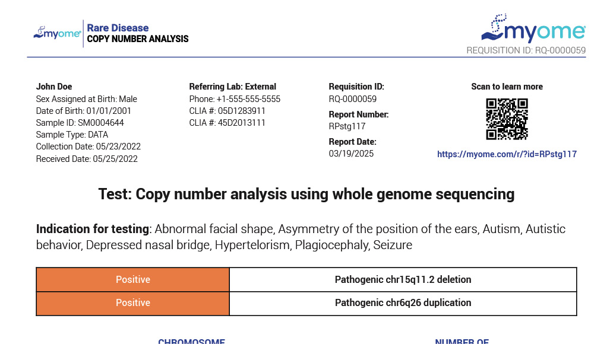
Task: Click the QR code image
Action: point(507,119)
